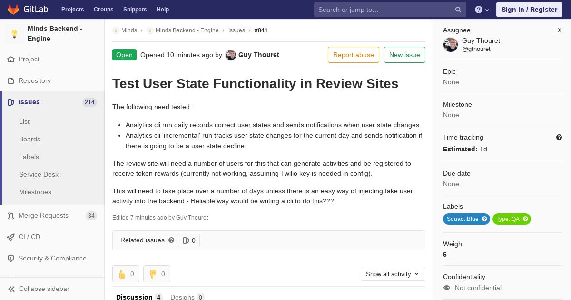Click the Collapse sidebar double chevron icon

click(x=11, y=289)
